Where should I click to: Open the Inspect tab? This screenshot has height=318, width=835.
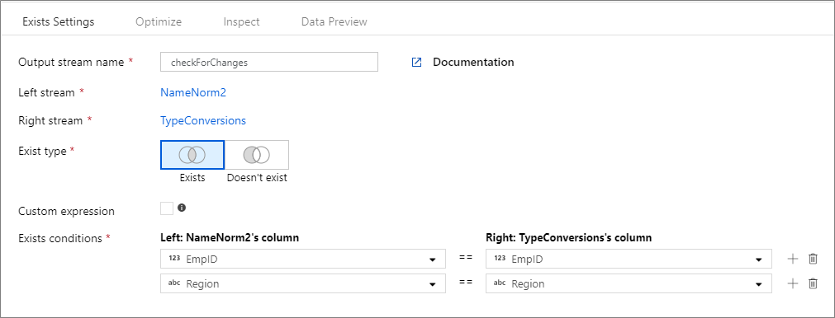pyautogui.click(x=241, y=21)
